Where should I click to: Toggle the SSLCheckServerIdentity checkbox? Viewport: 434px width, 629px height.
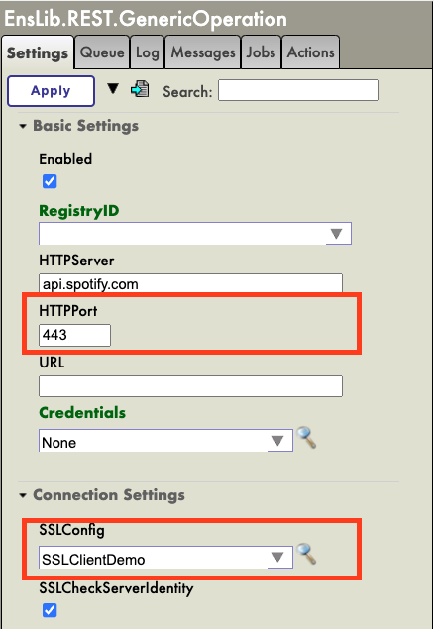click(x=50, y=610)
